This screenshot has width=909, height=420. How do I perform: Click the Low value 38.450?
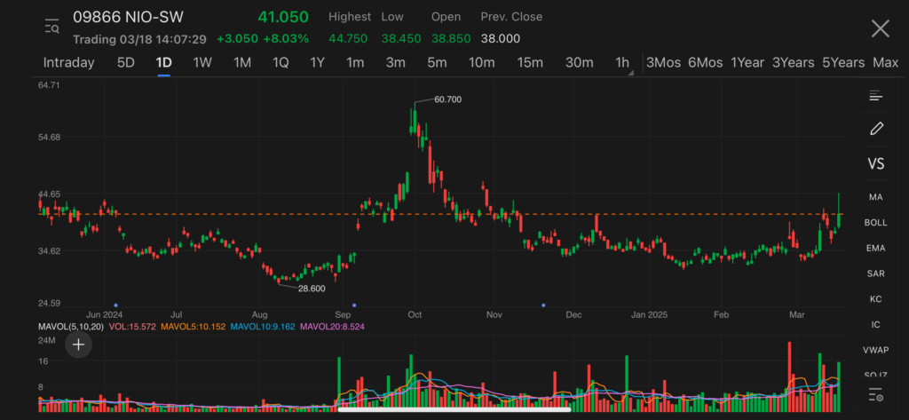point(401,39)
